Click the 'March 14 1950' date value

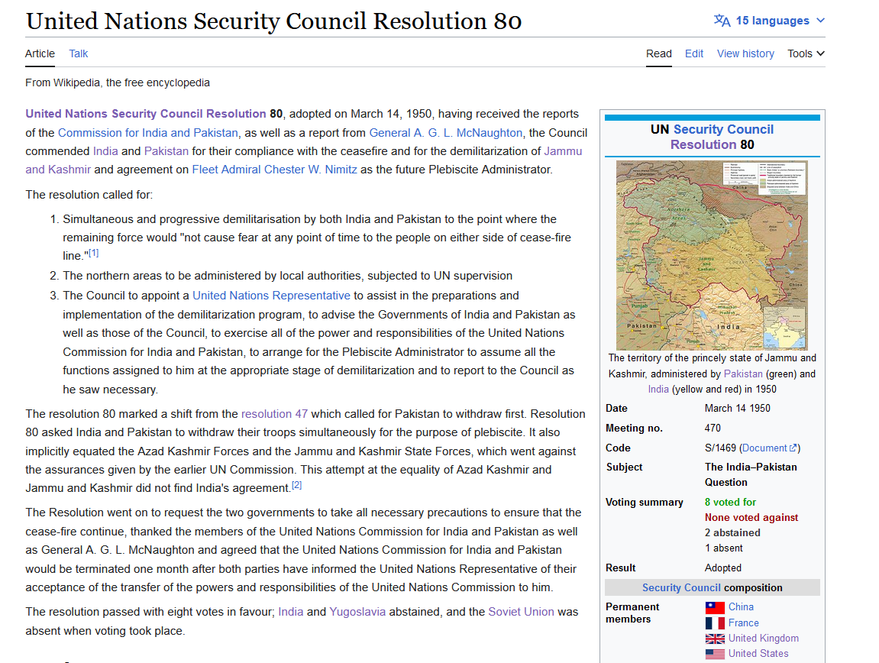[738, 409]
